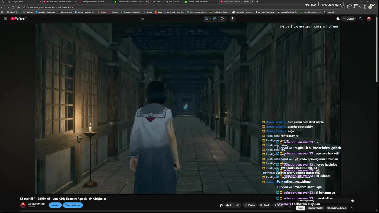379x213 pixels.
Task: Open the Sapphire | Dashboard bookmark
Action: (45, 12)
